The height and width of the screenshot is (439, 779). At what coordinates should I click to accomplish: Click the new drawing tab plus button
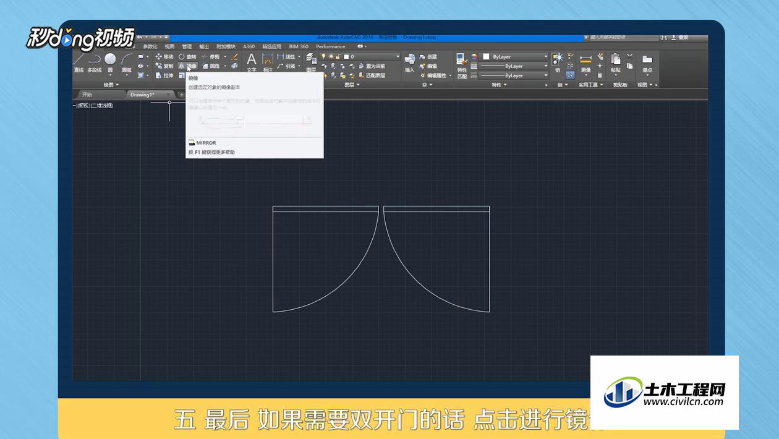pyautogui.click(x=181, y=95)
